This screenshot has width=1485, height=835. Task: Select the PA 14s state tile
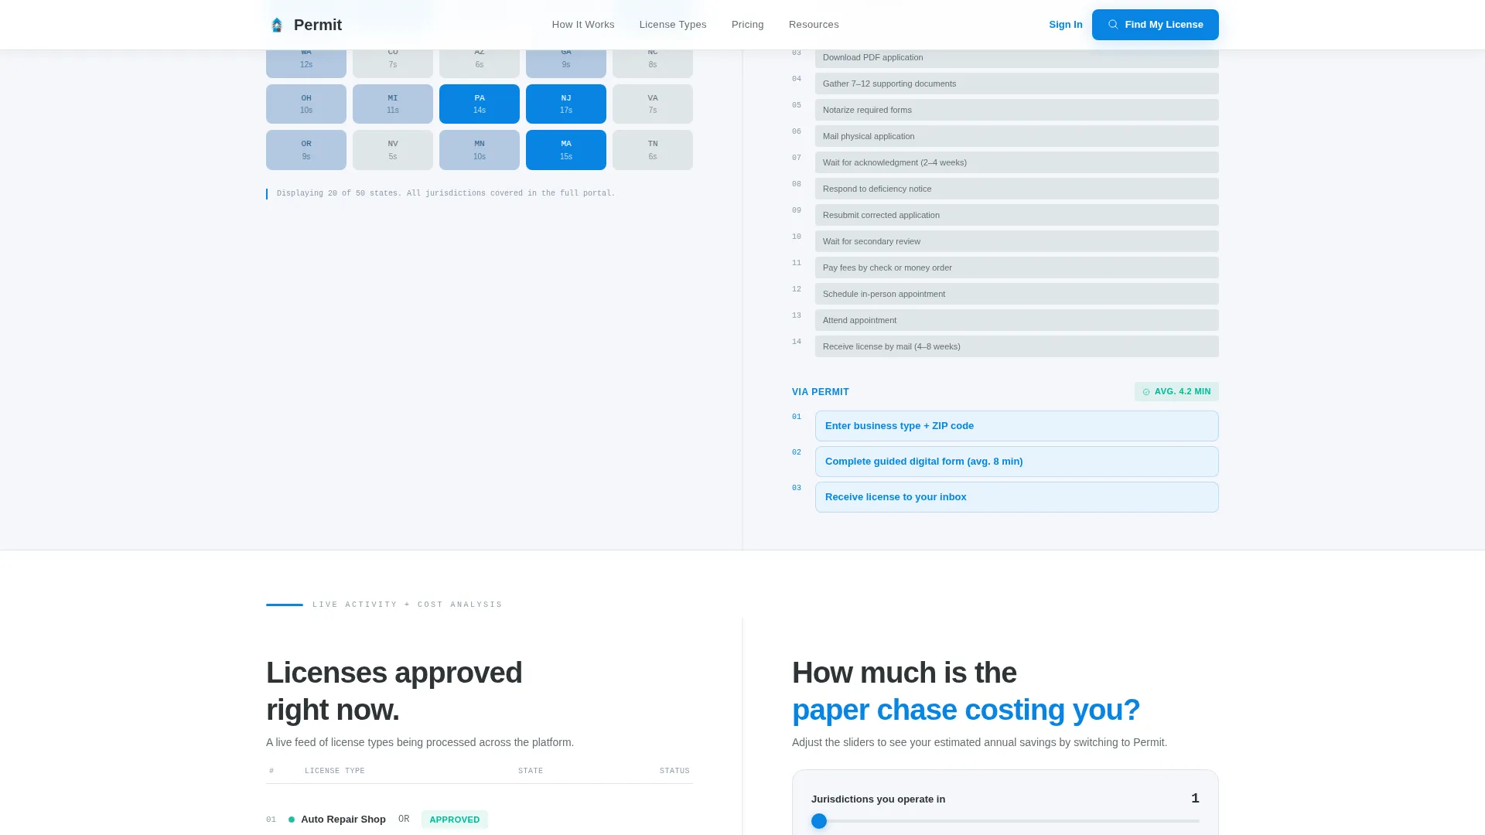[480, 104]
